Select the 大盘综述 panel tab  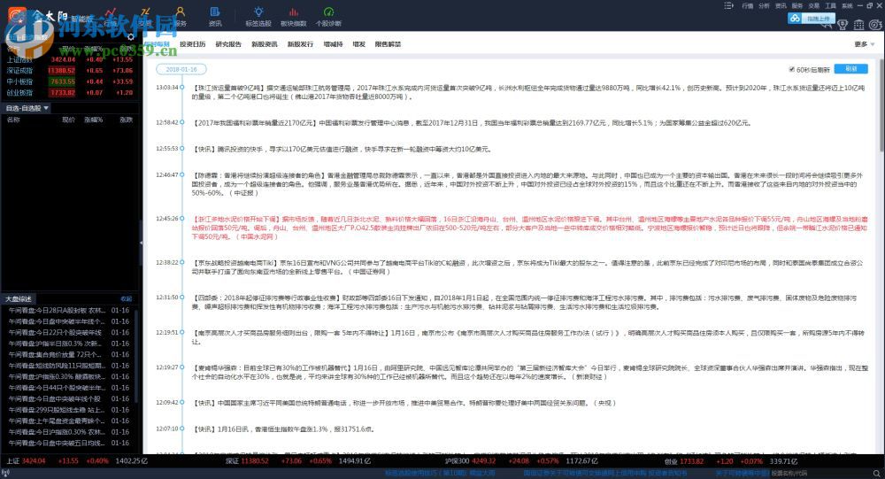(19, 298)
